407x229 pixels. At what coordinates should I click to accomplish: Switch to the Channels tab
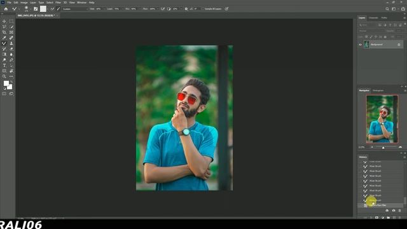(x=373, y=18)
